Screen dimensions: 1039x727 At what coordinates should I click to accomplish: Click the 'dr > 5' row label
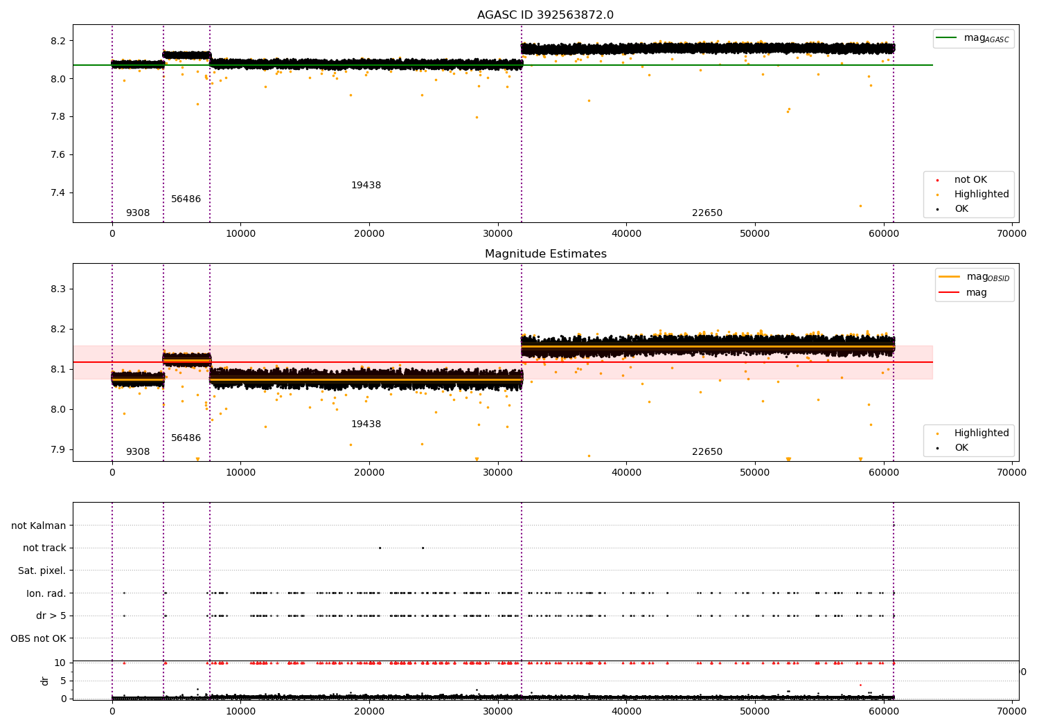point(51,616)
